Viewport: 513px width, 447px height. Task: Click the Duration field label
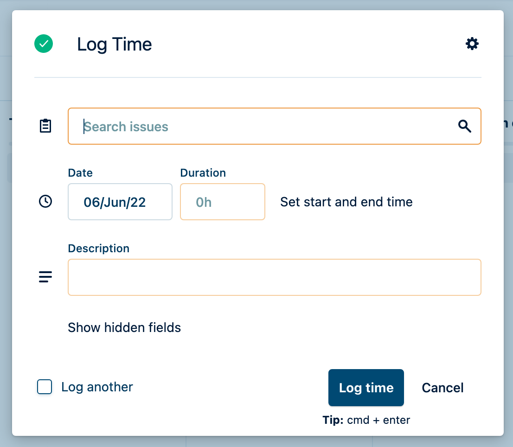pos(203,173)
